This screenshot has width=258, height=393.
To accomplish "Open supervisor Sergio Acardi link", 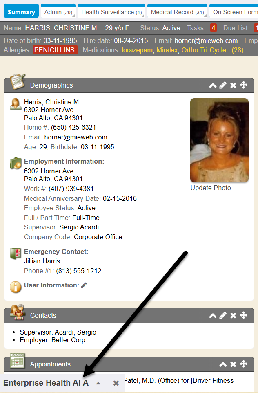I will point(79,227).
